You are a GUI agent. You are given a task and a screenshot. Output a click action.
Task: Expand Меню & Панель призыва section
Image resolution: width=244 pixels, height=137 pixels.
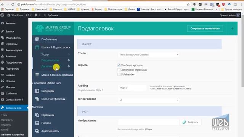(53, 79)
